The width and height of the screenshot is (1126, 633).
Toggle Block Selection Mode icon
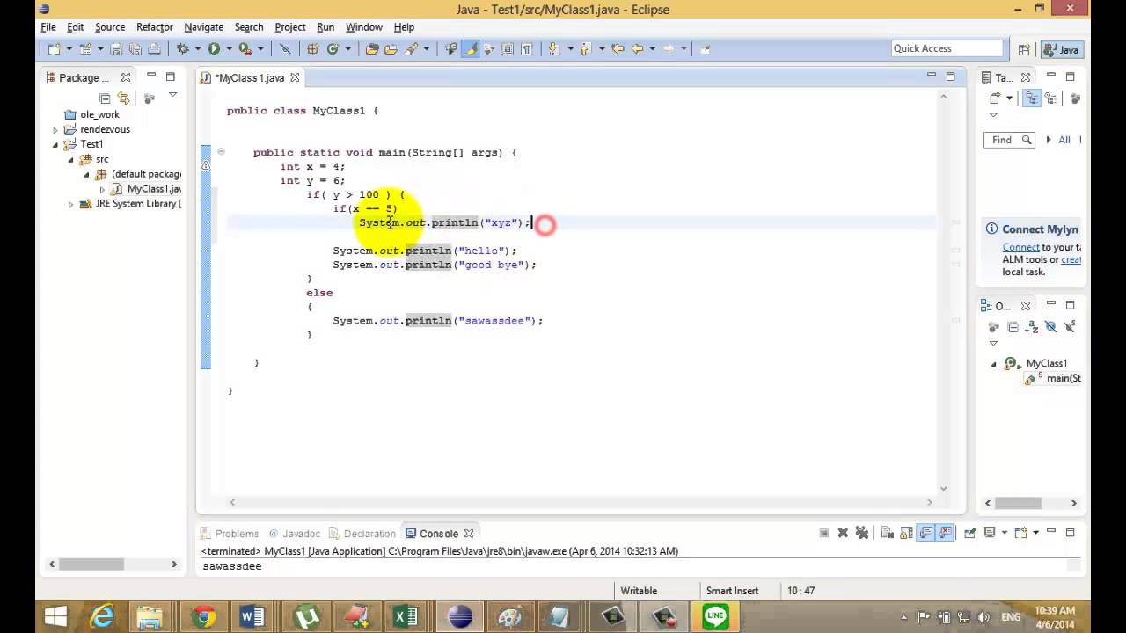coord(508,49)
